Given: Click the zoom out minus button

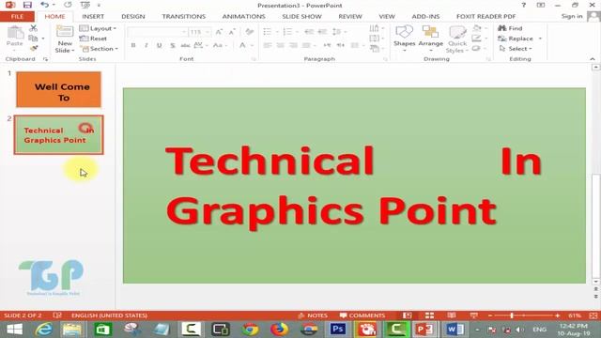Looking at the screenshot, I should [490, 315].
